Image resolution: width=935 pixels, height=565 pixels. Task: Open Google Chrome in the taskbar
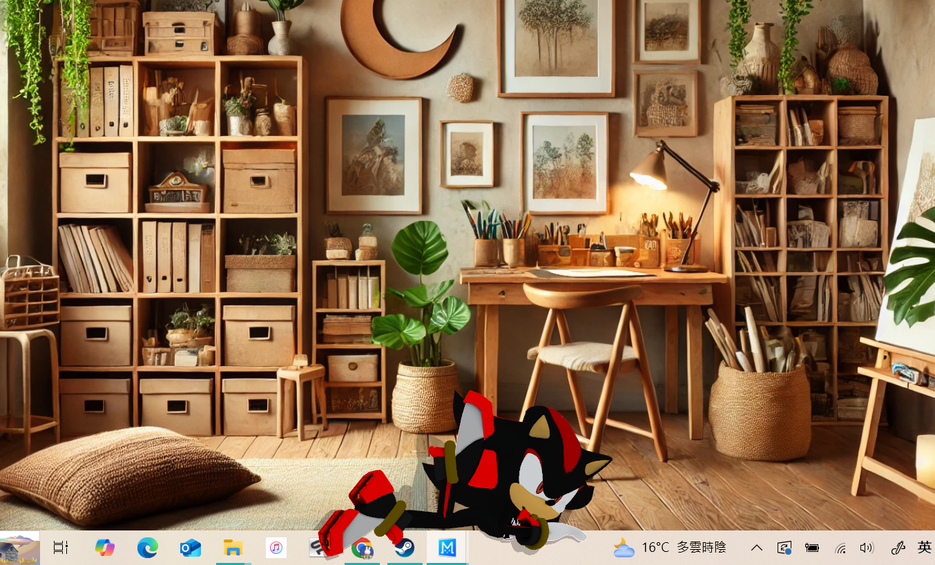click(x=362, y=549)
